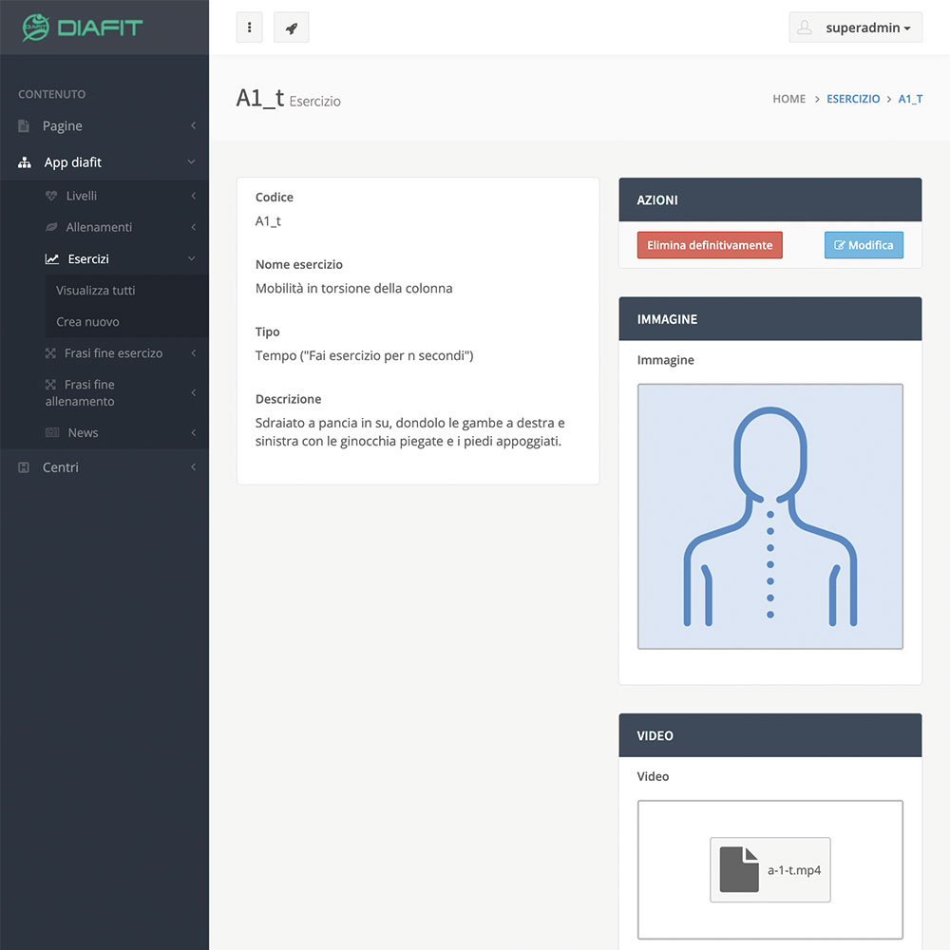Open the superadmin user dropdown
950x950 pixels.
point(855,28)
